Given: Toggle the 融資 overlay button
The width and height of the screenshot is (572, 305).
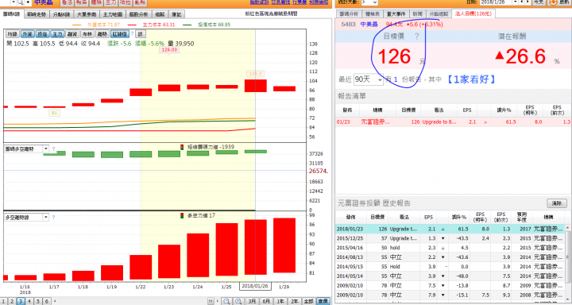Looking at the screenshot, I should pos(72,34).
